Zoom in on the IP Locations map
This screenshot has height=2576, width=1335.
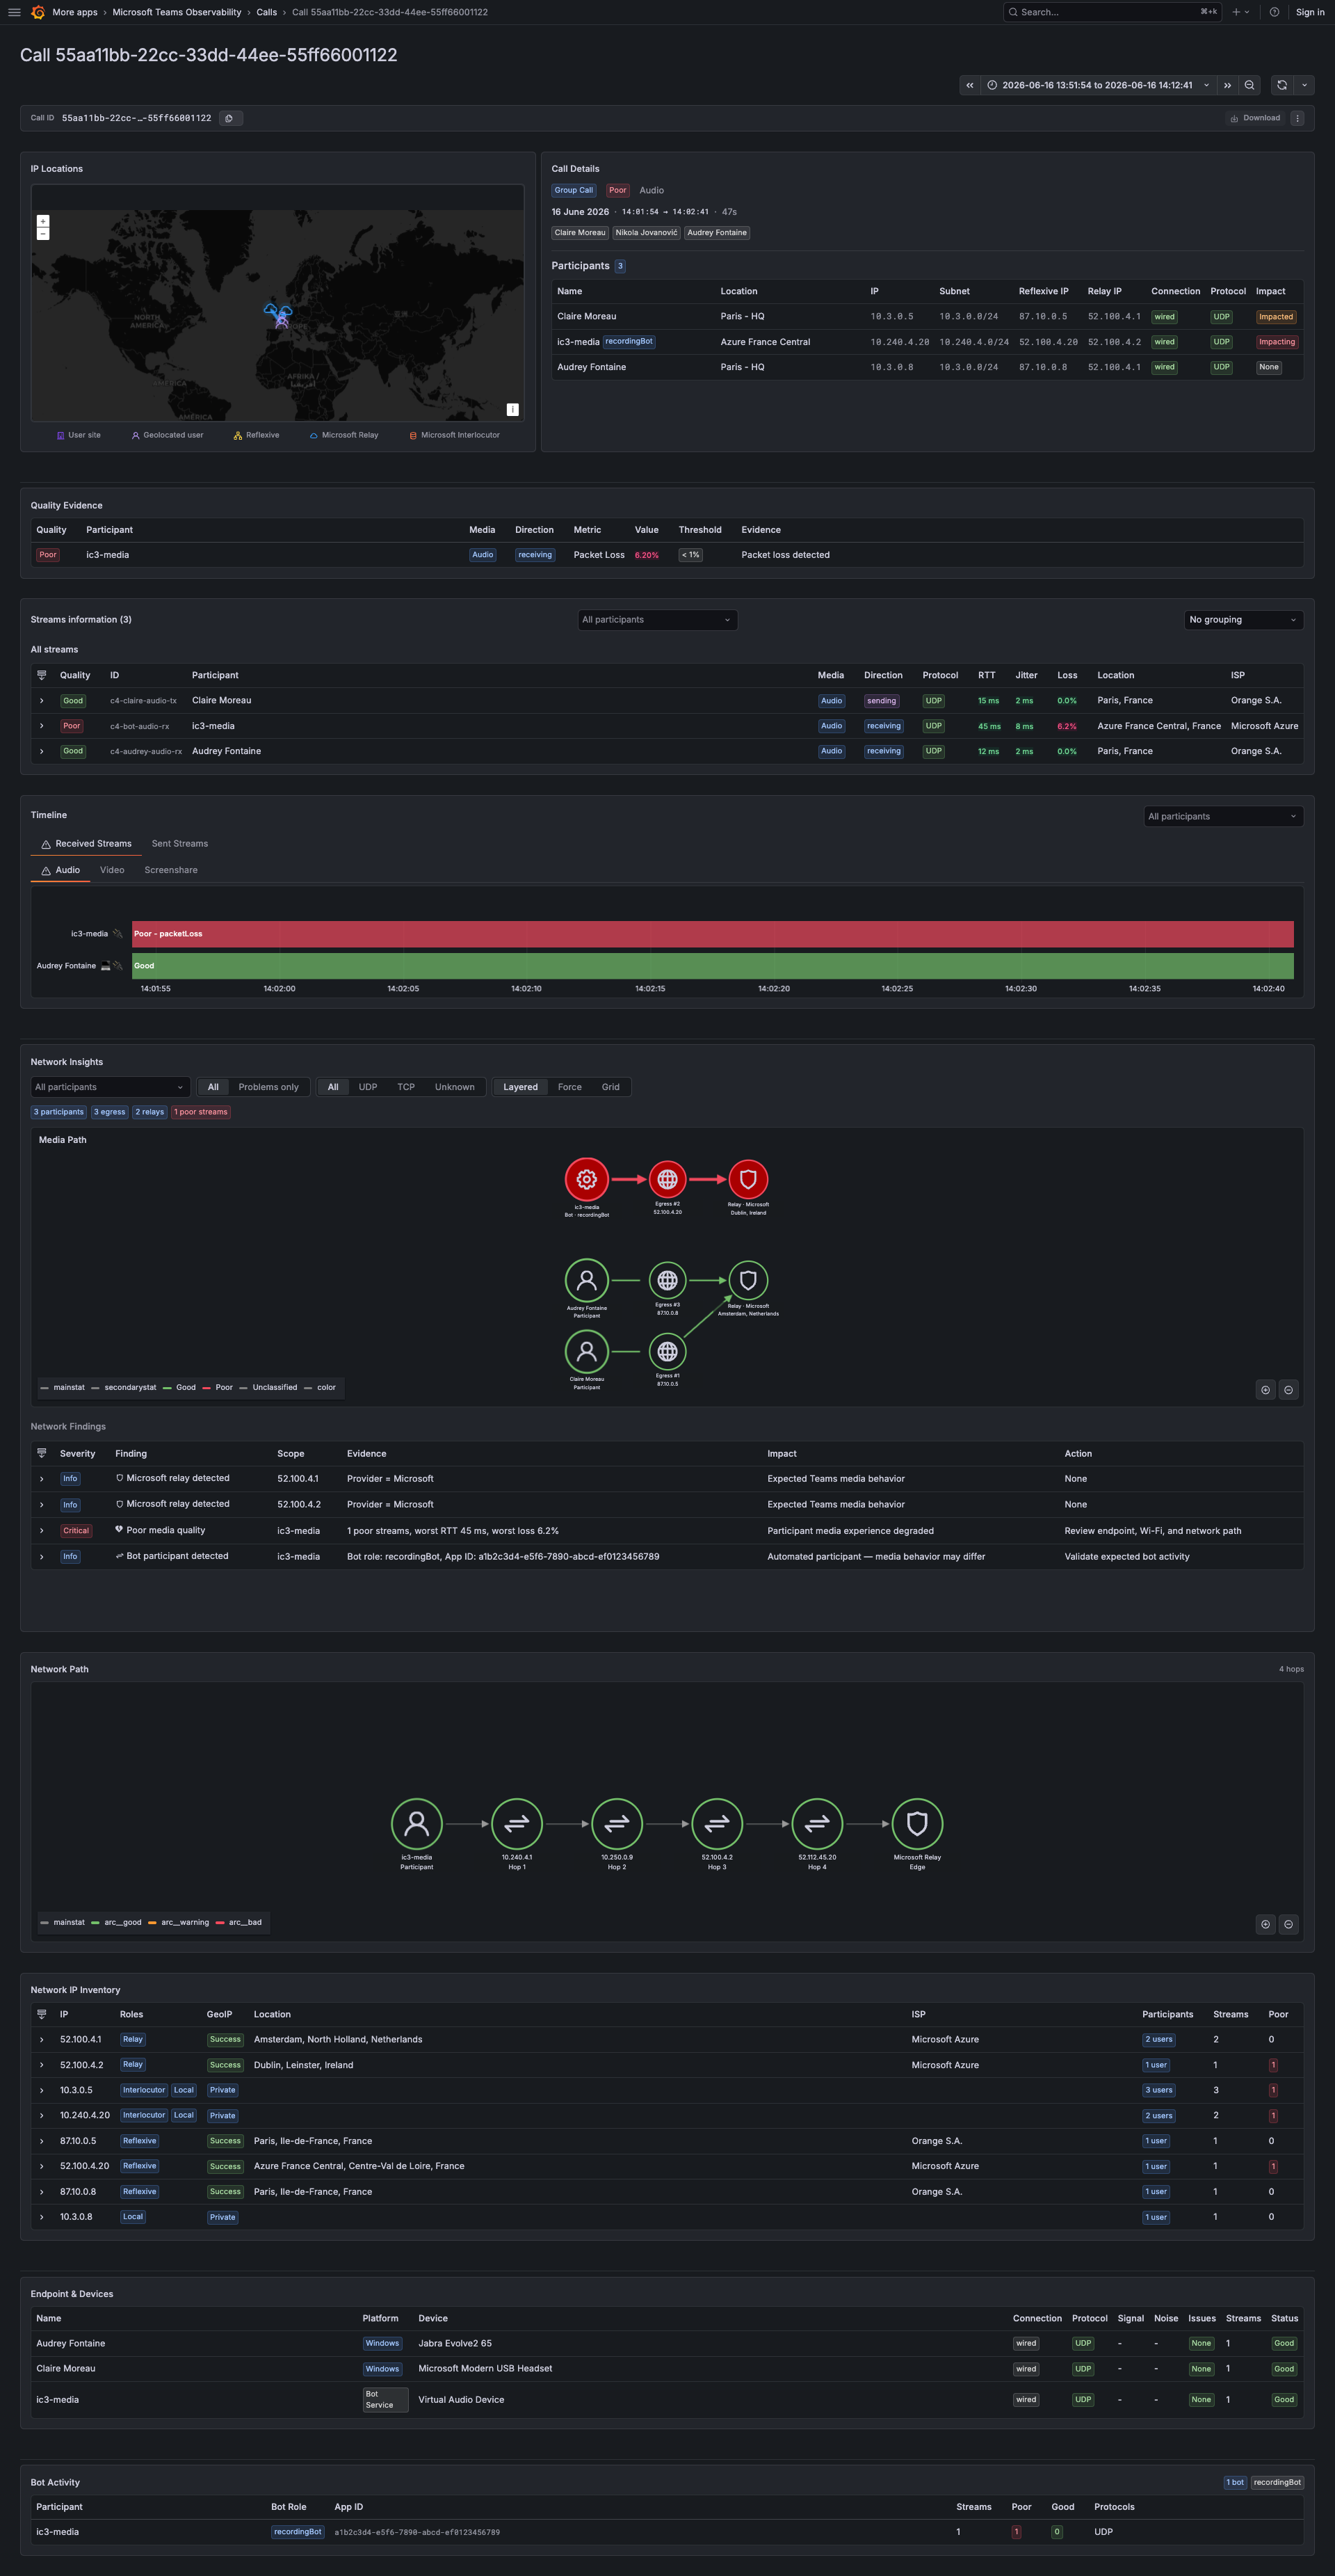pos(43,221)
